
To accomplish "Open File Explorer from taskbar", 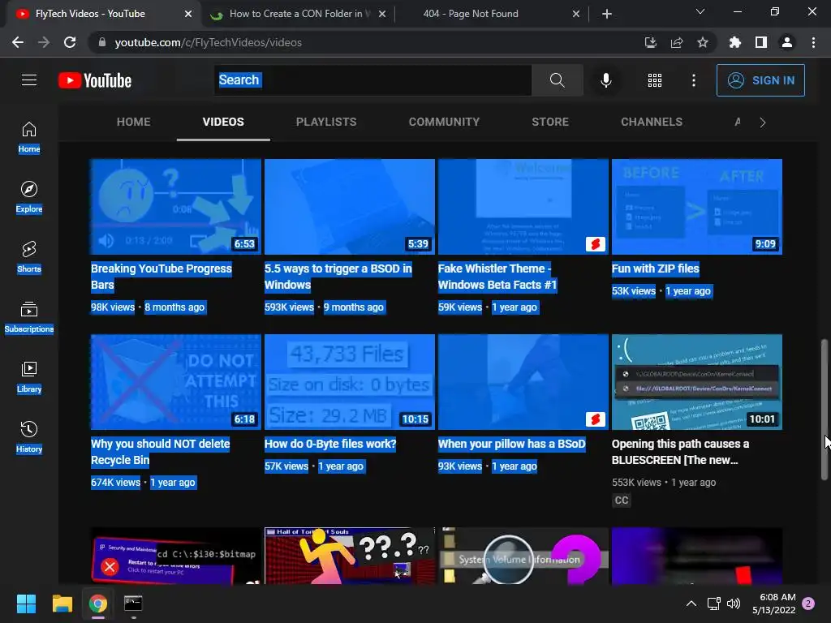I will click(x=62, y=603).
